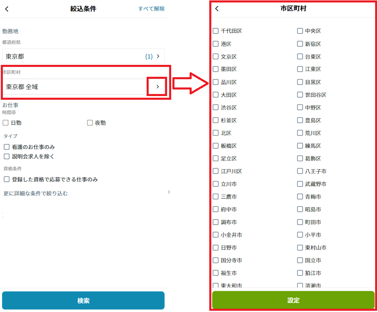This screenshot has width=378, height=312.
Task: Check 狛江市 checkbox
Action: (x=300, y=273)
